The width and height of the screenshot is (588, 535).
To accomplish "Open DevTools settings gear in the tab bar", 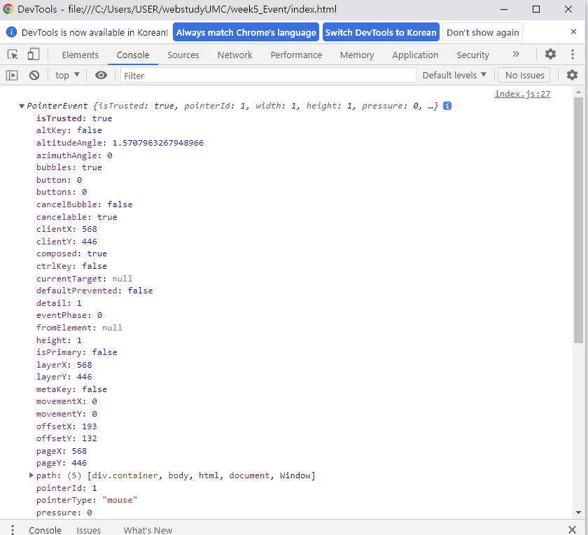I will [550, 54].
